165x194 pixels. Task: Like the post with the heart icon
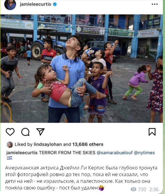click(x=10, y=132)
